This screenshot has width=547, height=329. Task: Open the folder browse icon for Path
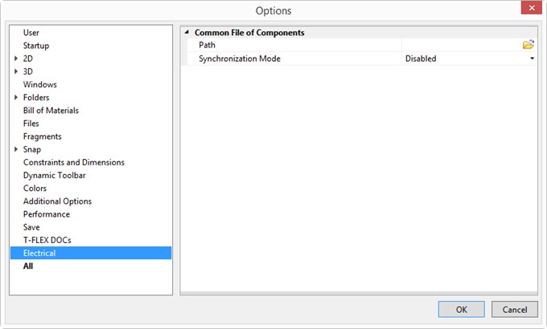(528, 45)
